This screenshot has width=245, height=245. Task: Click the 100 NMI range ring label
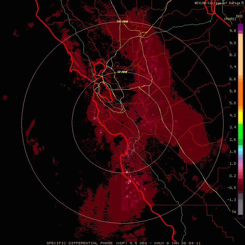122,22
